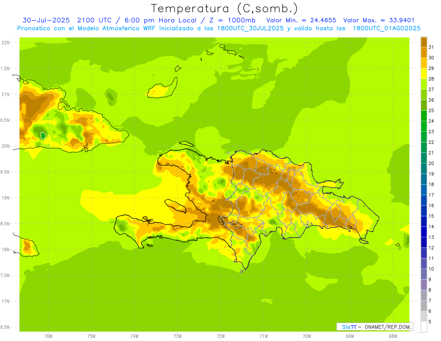Screen dimensions: 441x341
Task: Click the "Valor Min. = 24.4655" text
Action: [301, 20]
